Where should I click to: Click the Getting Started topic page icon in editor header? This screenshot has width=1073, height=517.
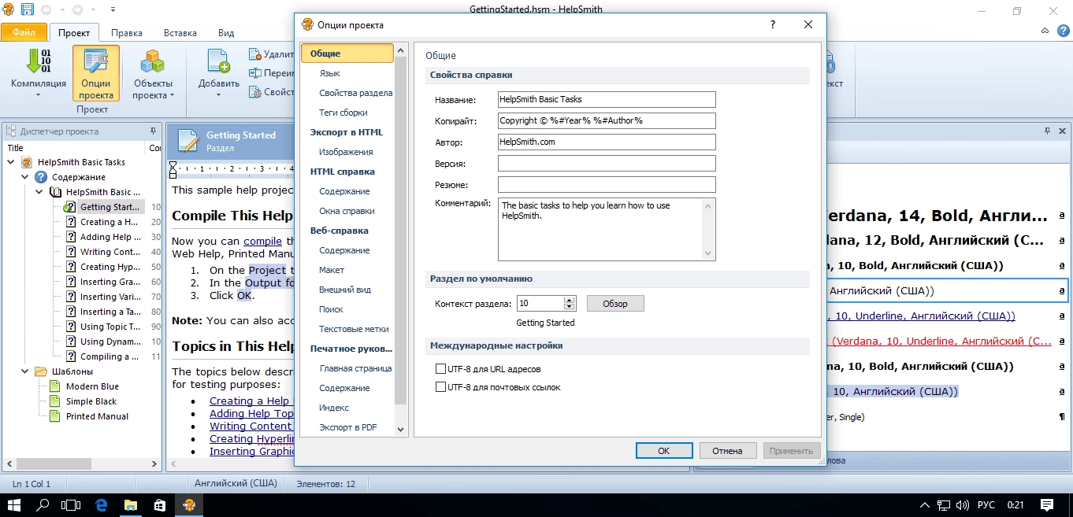coord(188,140)
